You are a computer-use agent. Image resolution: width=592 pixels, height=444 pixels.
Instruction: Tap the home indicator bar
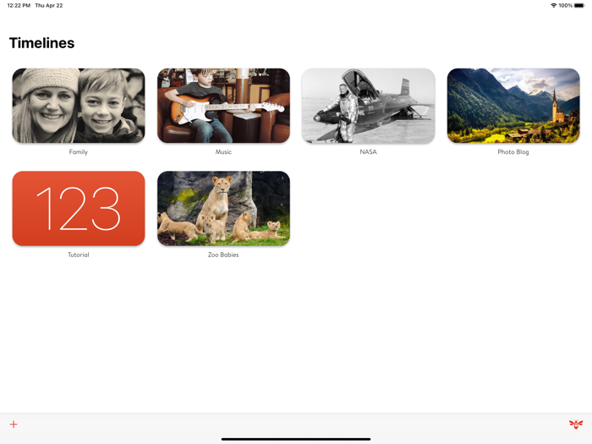(x=296, y=439)
